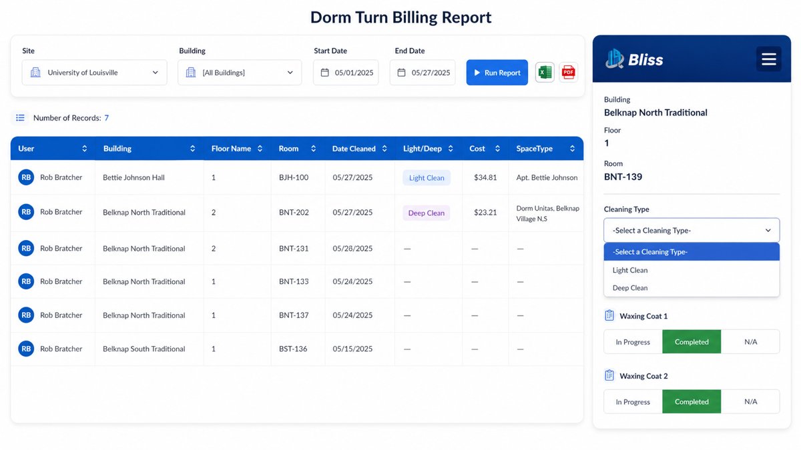Set Waxing Coat 2 to Completed

(x=692, y=402)
